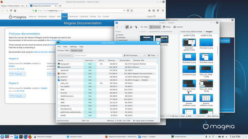Open KDE application launcher in taskbar
This screenshot has height=139, width=248.
coord(2,137)
